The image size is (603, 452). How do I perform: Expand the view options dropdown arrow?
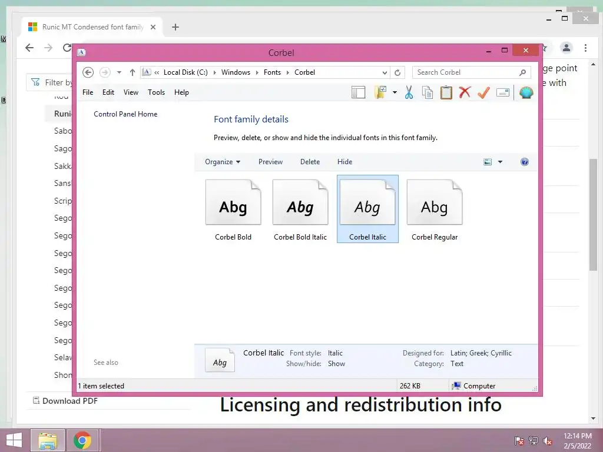pos(501,162)
